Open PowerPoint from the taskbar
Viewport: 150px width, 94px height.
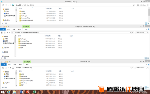click(x=28, y=92)
